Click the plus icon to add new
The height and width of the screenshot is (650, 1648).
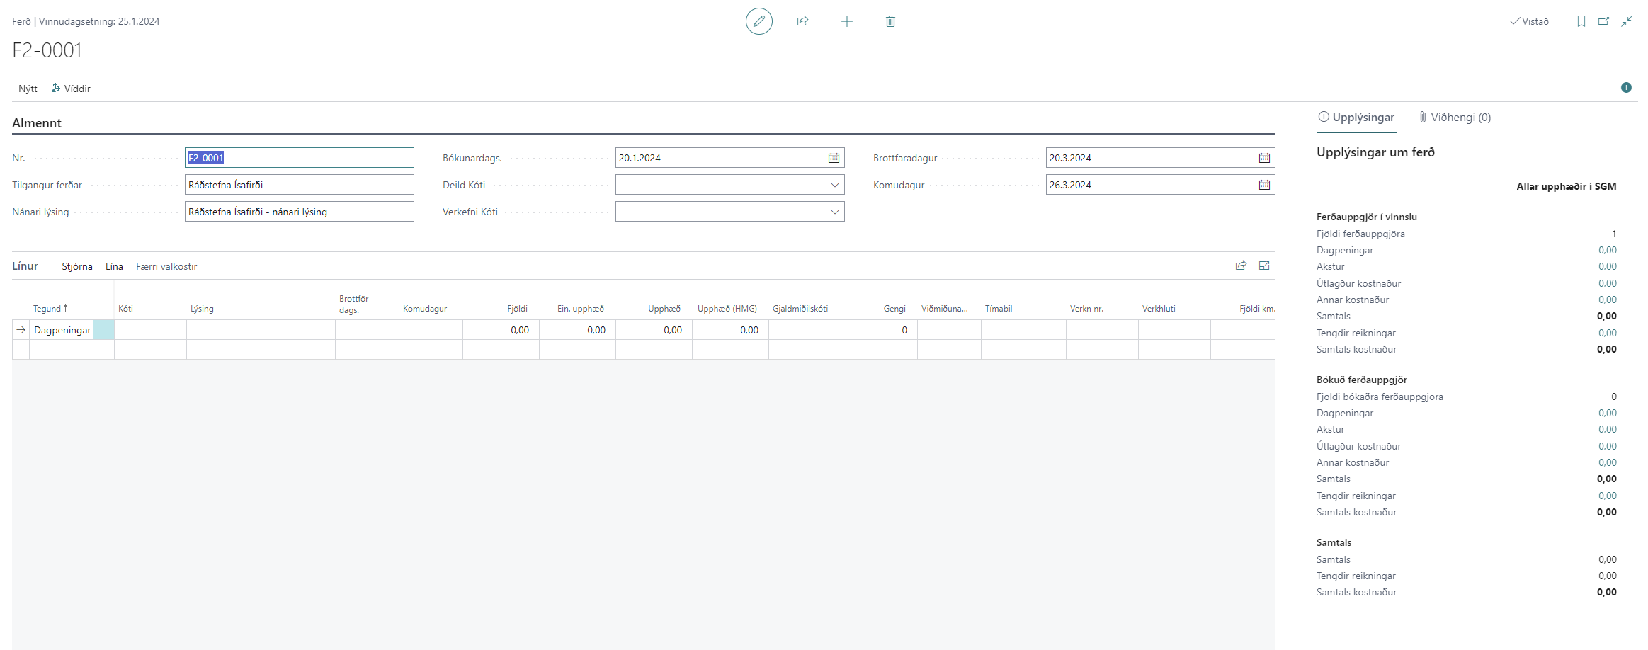(x=846, y=21)
